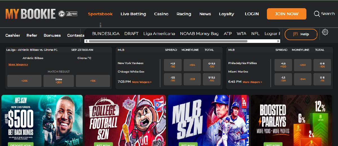This screenshot has height=146, width=338.
Task: Open the Loyalty page
Action: (226, 14)
